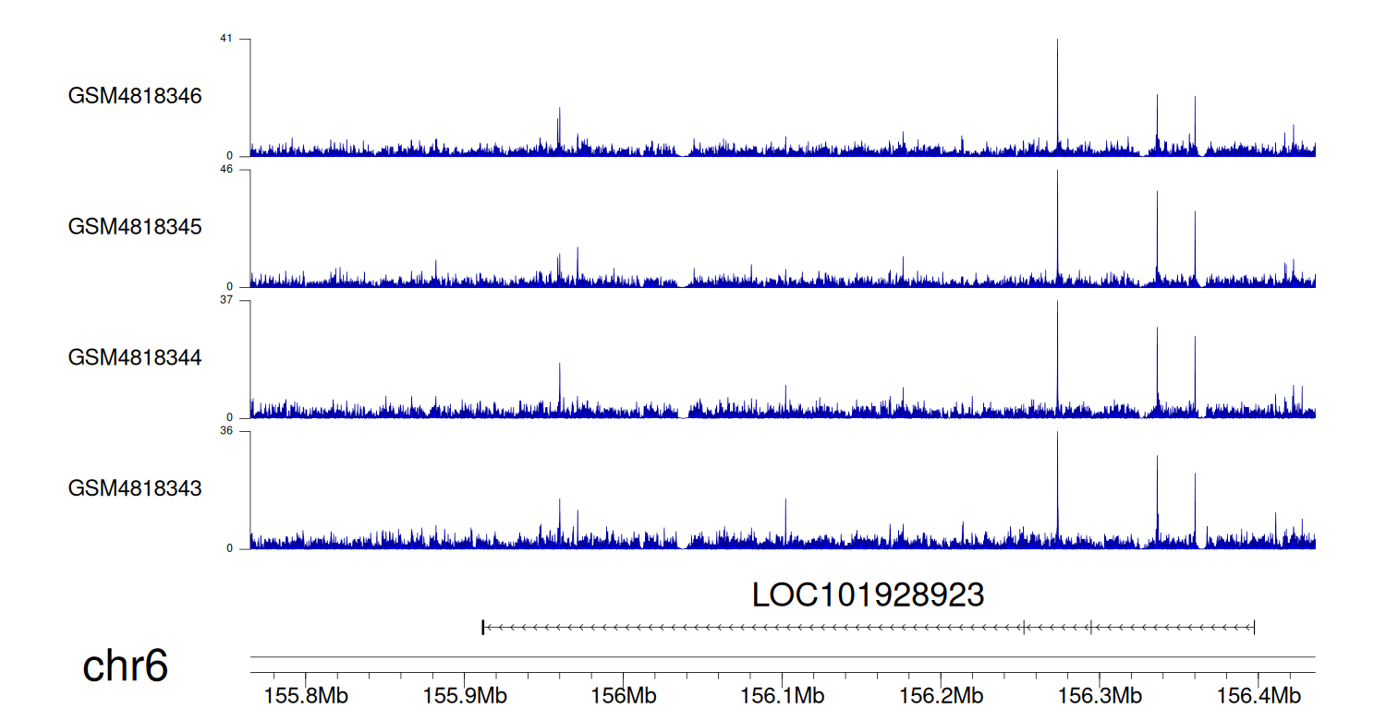The width and height of the screenshot is (1386, 720).
Task: Select the 156.2Mb axis tick label
Action: pos(941,695)
